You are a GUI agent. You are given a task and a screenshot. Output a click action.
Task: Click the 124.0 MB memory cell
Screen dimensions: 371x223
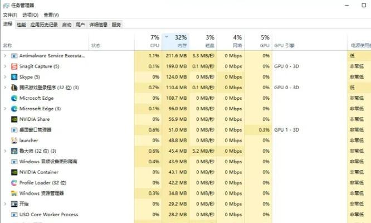tap(176, 77)
